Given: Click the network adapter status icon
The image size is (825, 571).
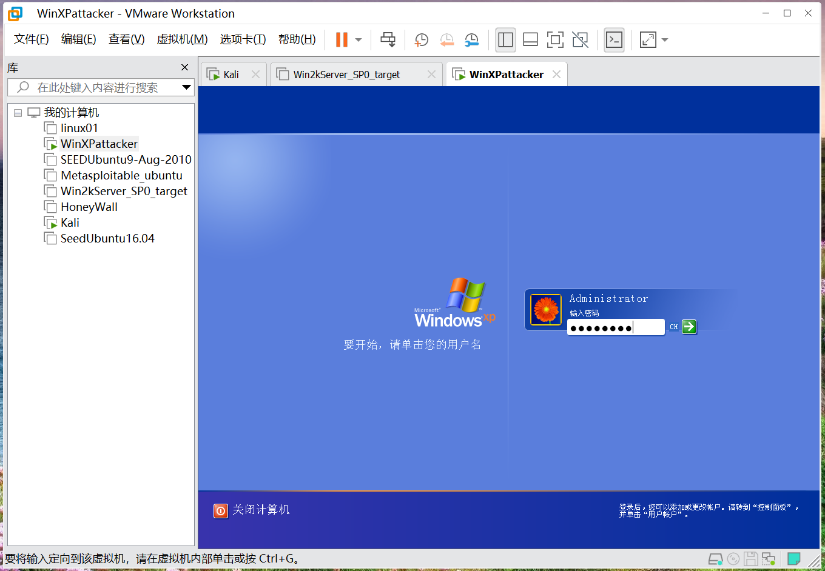Looking at the screenshot, I should pyautogui.click(x=768, y=558).
